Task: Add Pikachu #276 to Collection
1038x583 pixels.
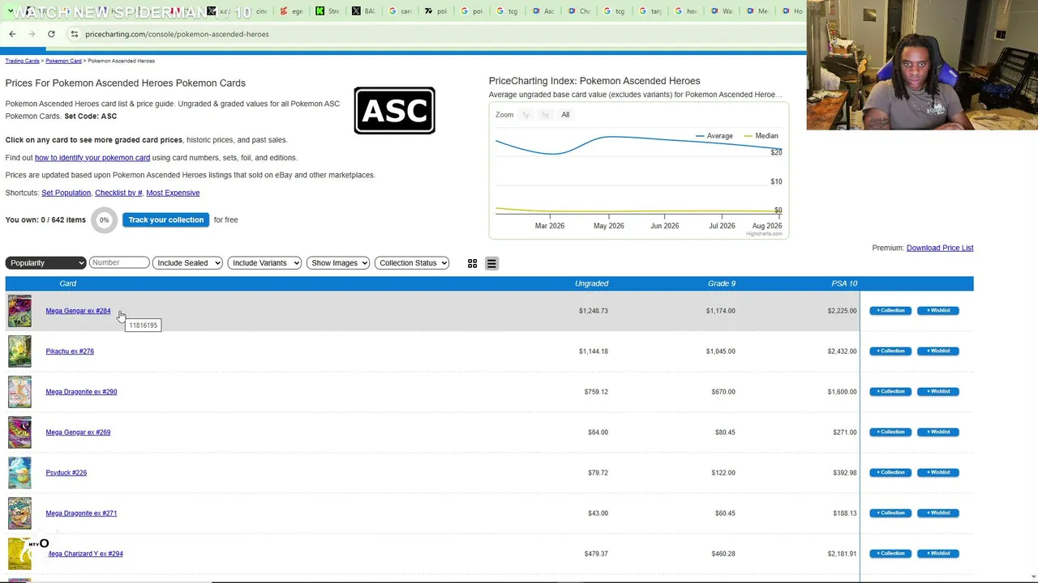Action: pyautogui.click(x=890, y=351)
